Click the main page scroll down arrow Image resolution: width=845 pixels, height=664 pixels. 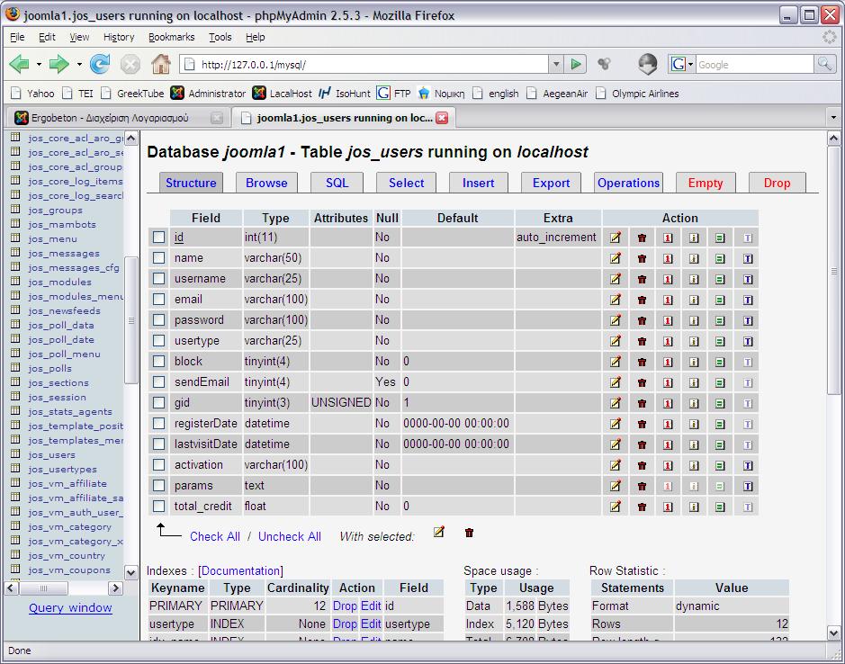(x=833, y=633)
